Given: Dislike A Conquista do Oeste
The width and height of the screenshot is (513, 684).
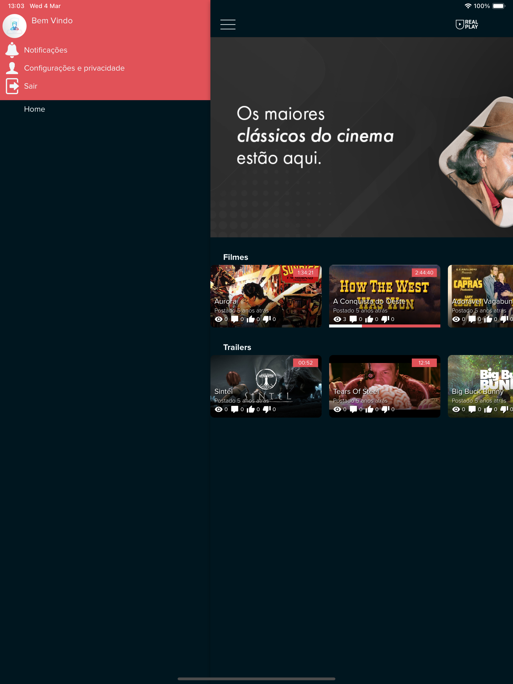Looking at the screenshot, I should (385, 319).
